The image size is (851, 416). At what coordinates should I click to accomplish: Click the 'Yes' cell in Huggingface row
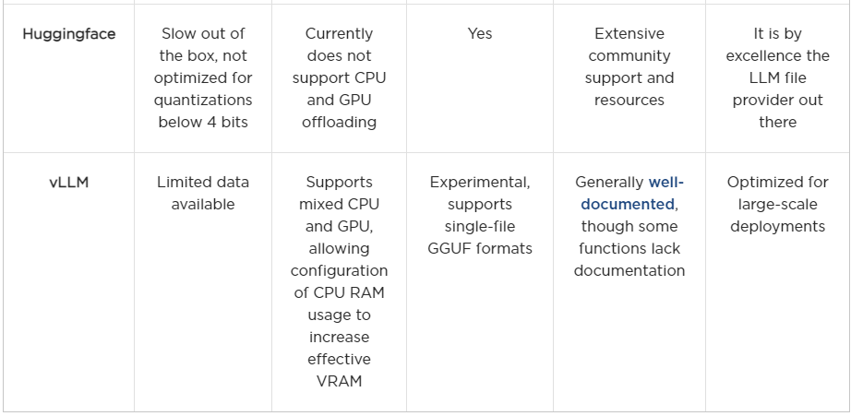(480, 34)
